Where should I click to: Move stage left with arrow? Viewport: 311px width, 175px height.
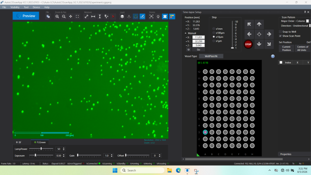tap(249, 34)
